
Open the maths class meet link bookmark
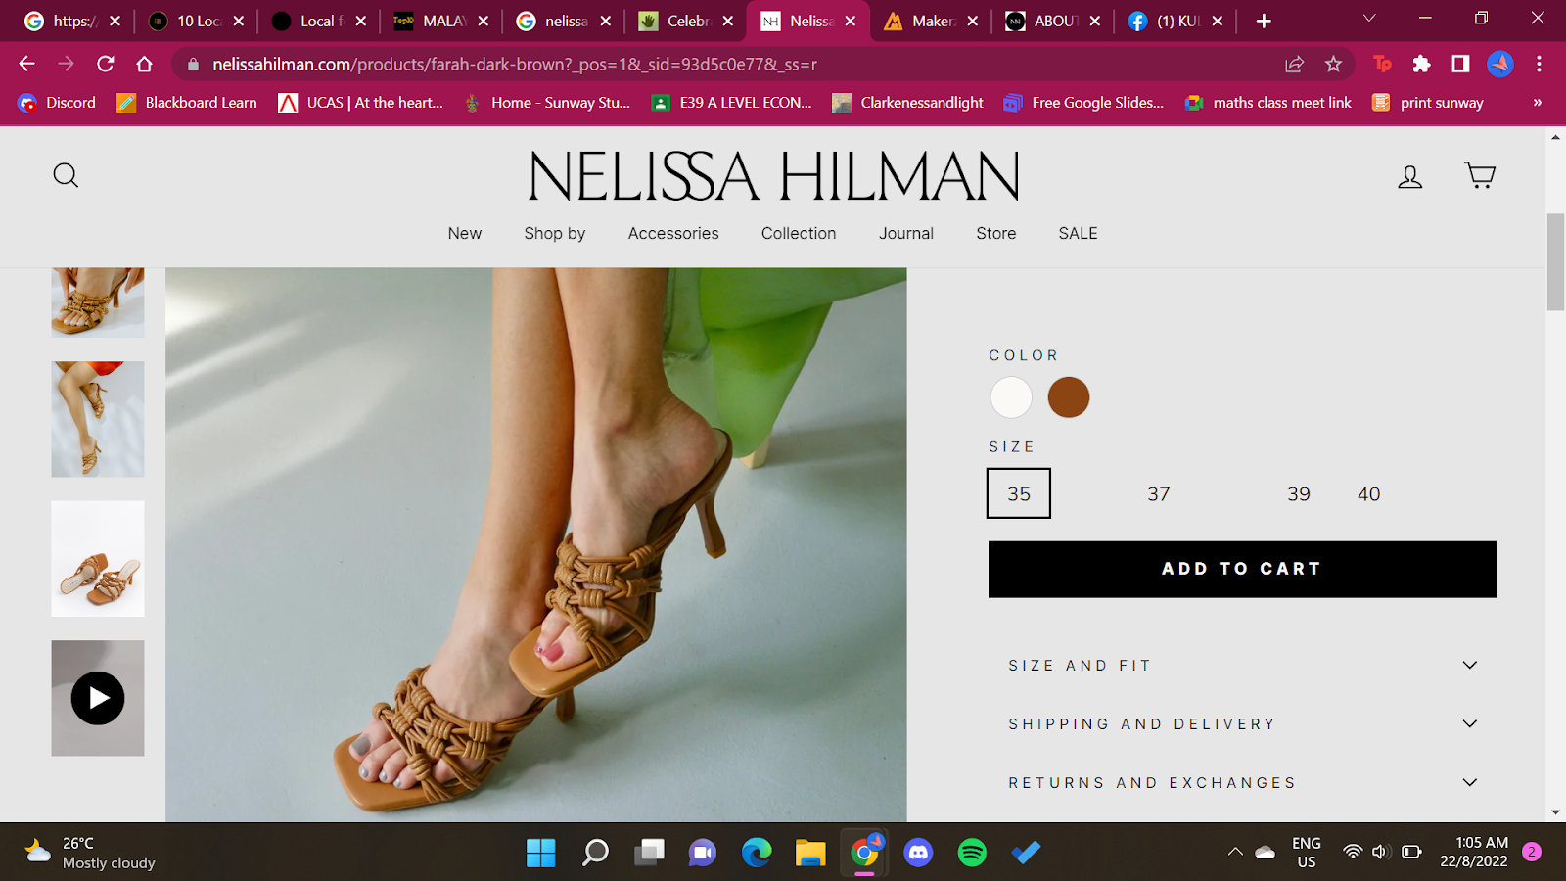[x=1268, y=103]
